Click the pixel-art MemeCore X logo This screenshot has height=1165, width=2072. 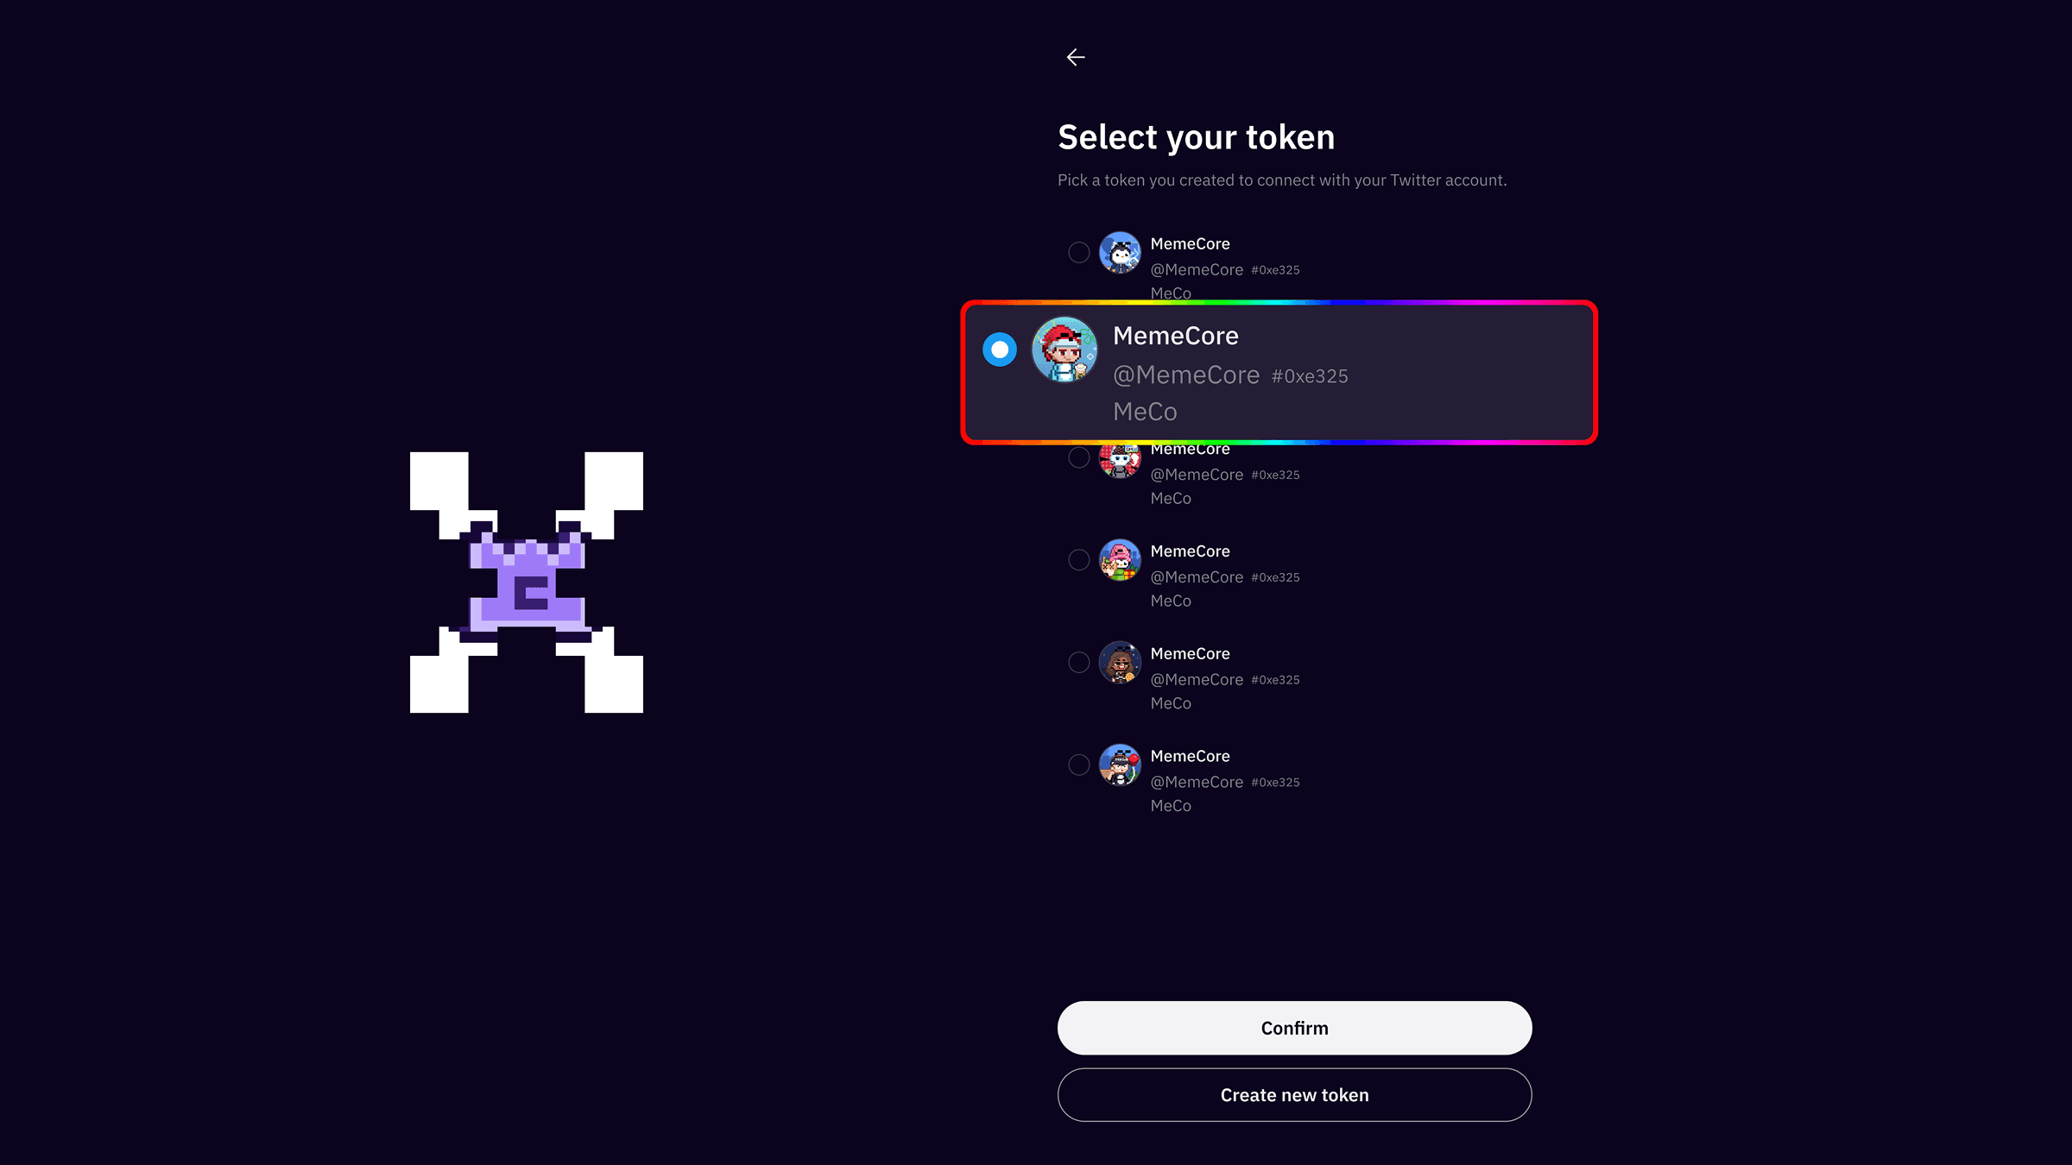click(x=527, y=582)
